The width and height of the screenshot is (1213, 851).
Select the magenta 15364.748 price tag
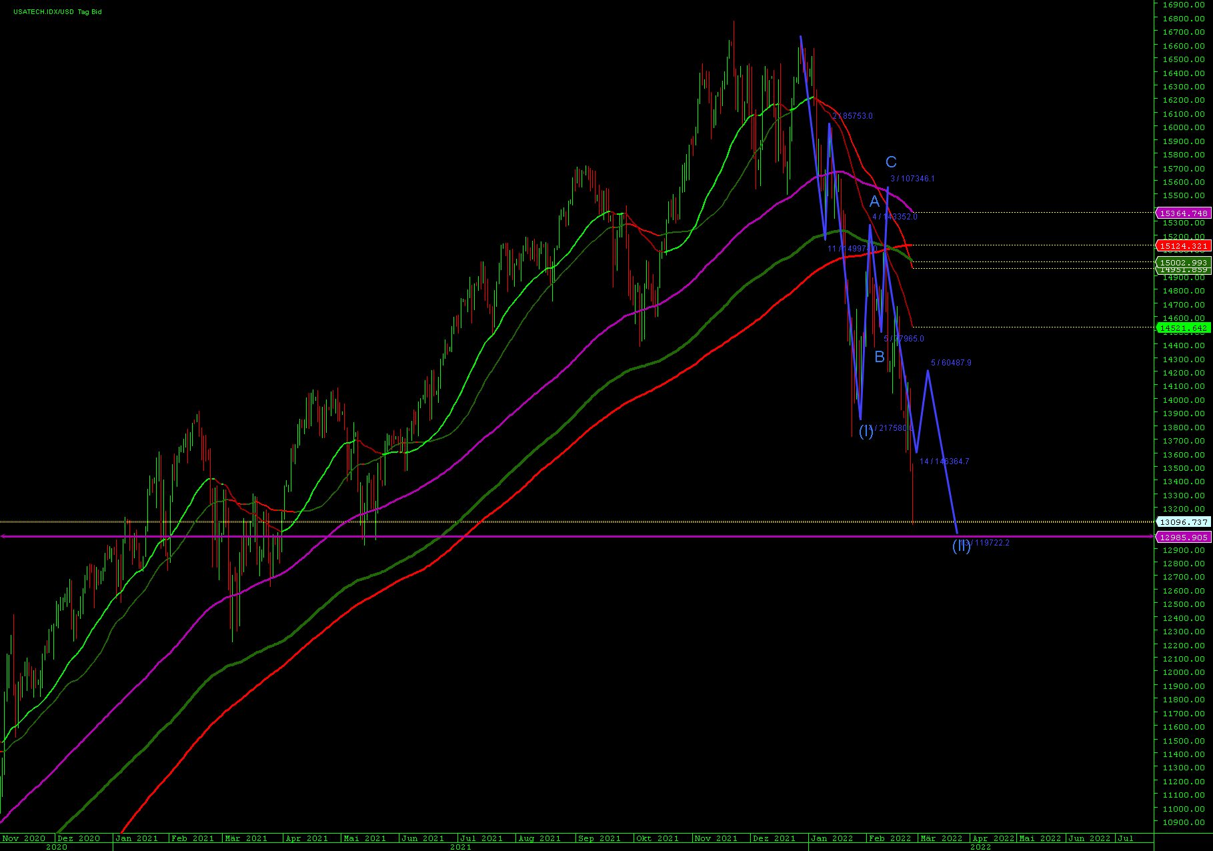coord(1184,213)
